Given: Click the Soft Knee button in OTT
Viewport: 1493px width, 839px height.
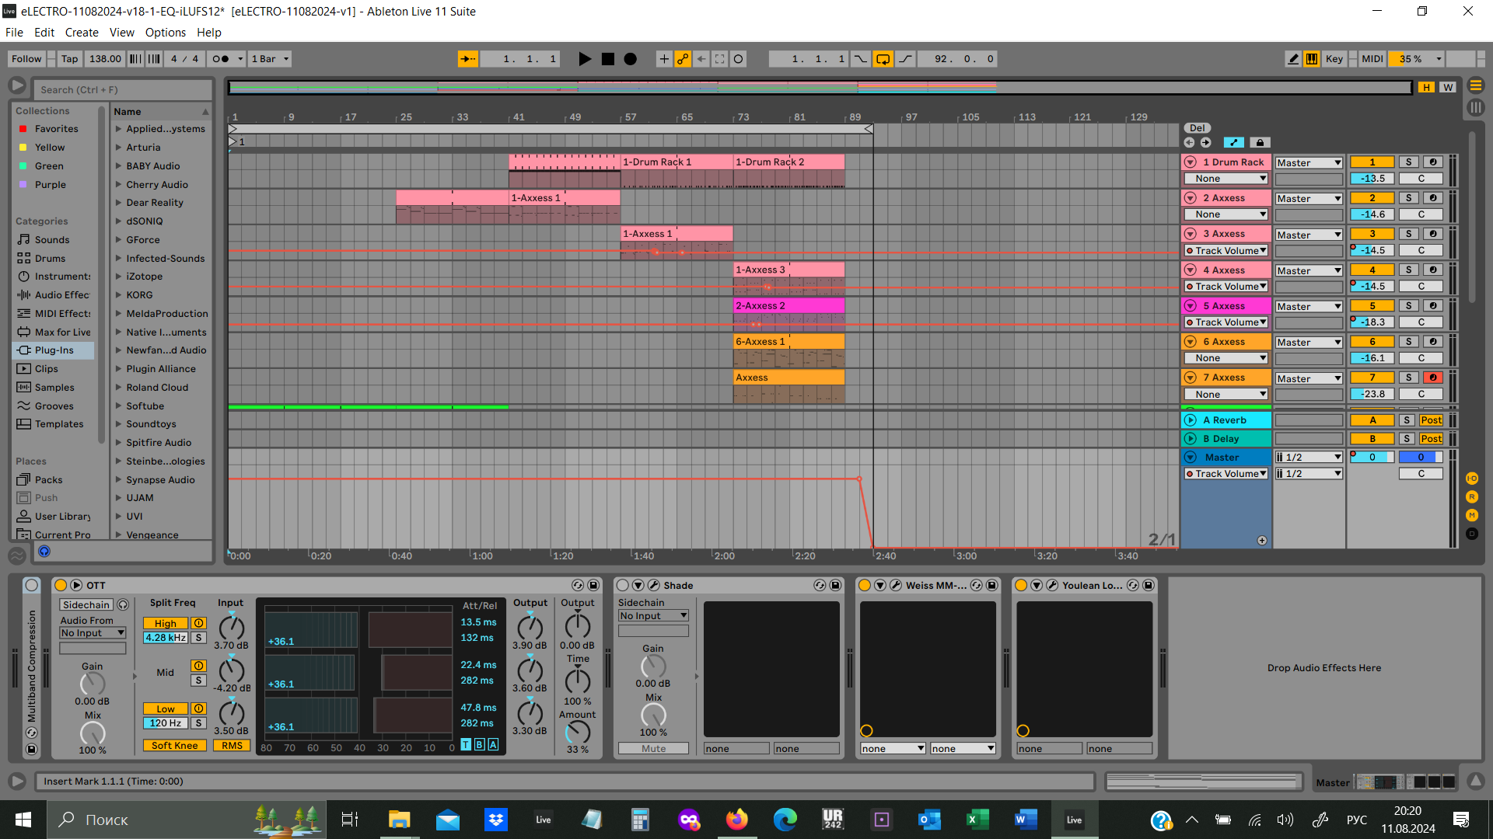Looking at the screenshot, I should (x=174, y=746).
